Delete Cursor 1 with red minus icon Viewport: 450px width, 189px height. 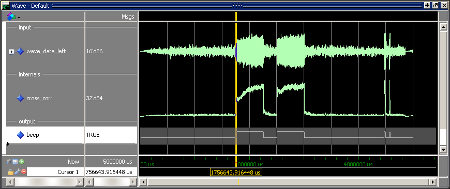(23, 172)
